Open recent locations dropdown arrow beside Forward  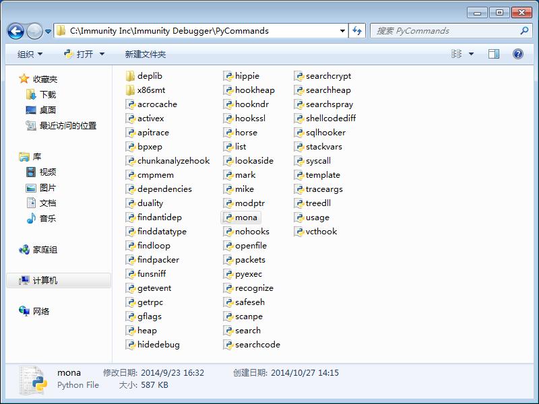tap(48, 32)
